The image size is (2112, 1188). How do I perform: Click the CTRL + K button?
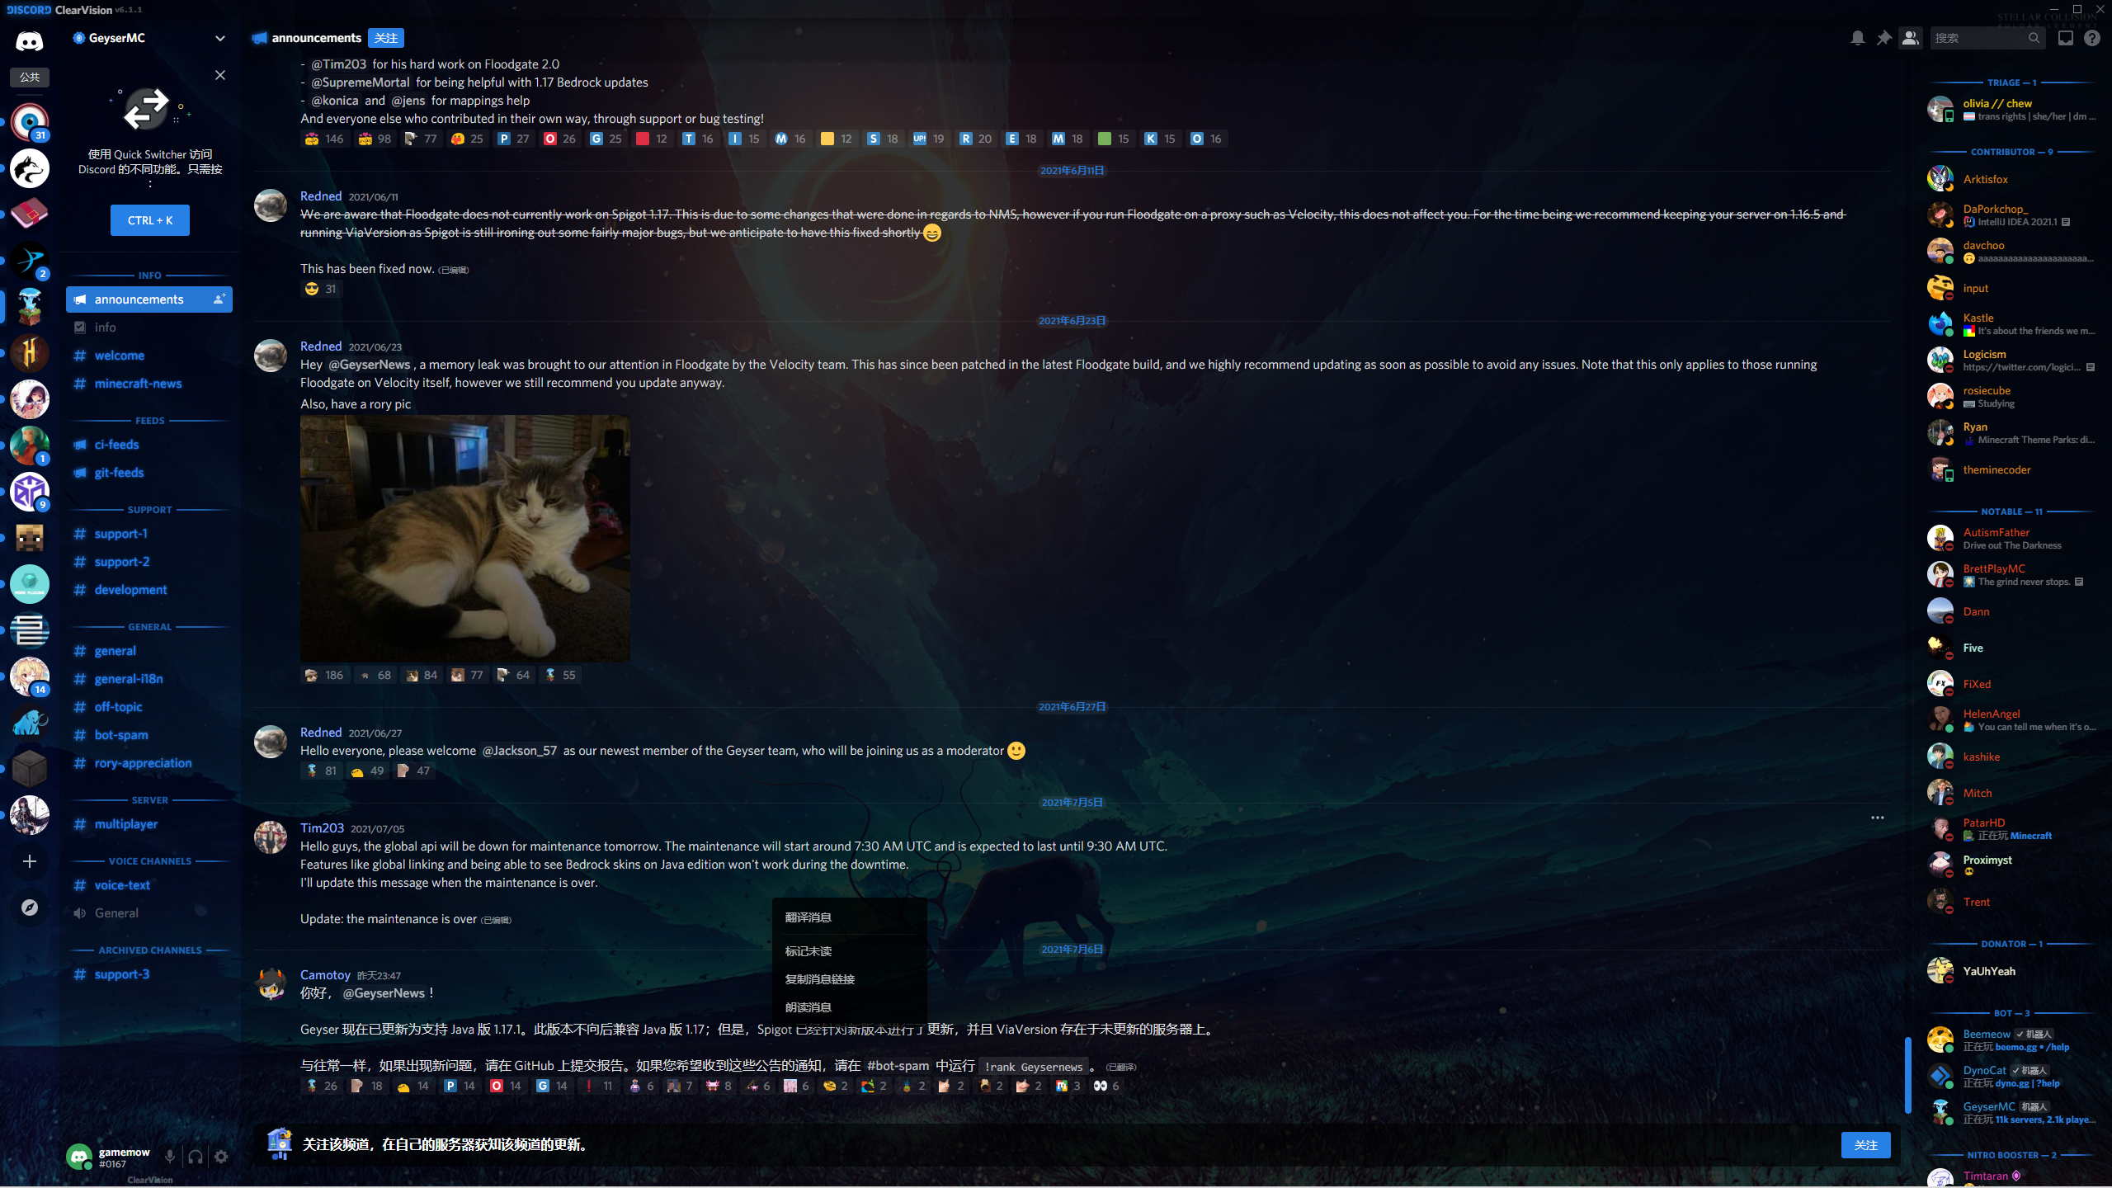pos(150,220)
